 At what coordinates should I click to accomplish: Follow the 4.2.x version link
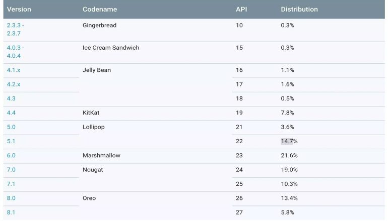click(x=14, y=84)
